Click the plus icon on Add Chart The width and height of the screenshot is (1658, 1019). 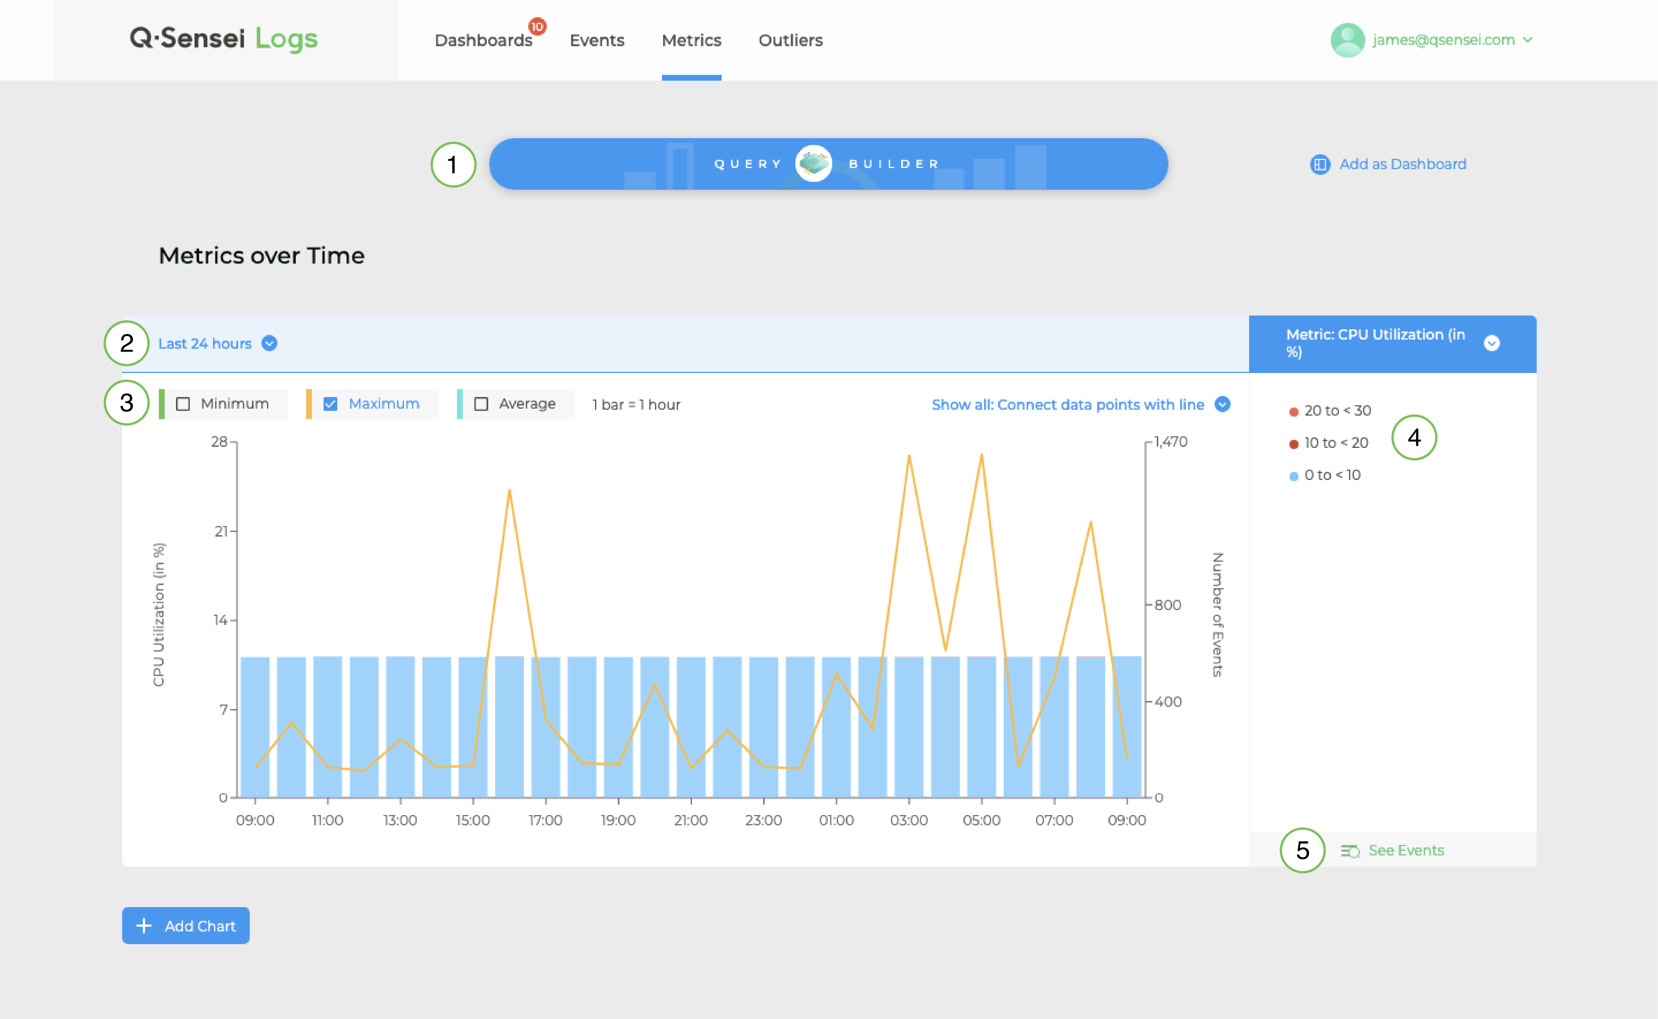coord(143,926)
